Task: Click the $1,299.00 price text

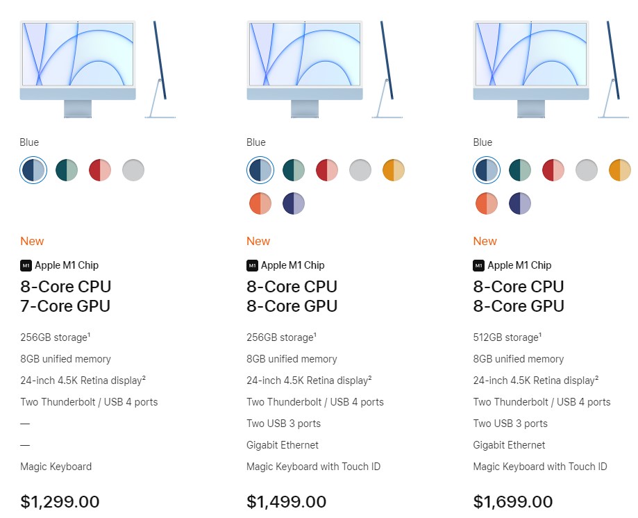Action: [58, 501]
